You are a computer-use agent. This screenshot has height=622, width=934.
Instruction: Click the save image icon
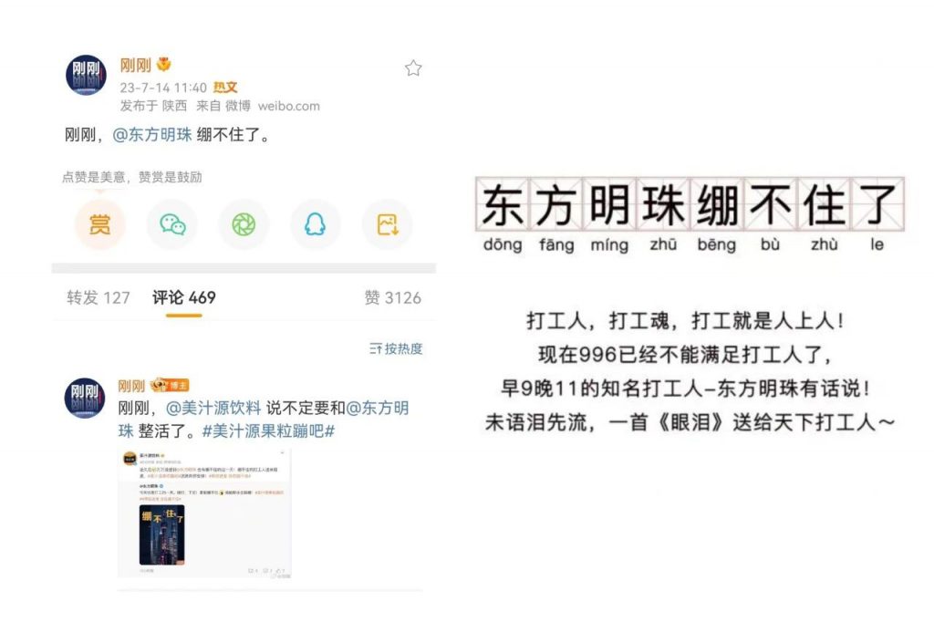pos(387,224)
